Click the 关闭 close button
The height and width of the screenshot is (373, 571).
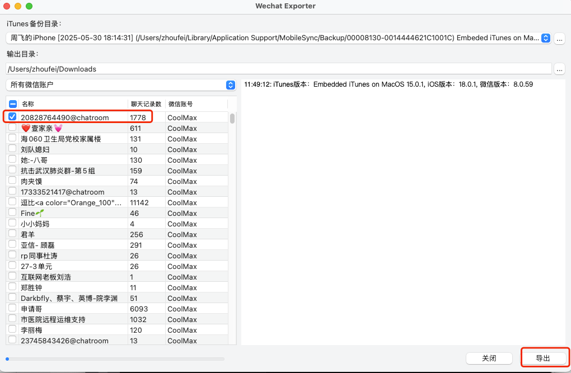point(489,358)
